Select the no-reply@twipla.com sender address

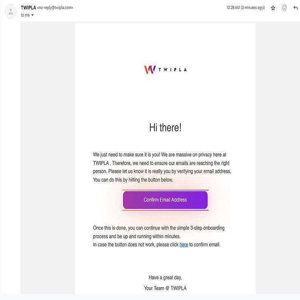point(55,8)
